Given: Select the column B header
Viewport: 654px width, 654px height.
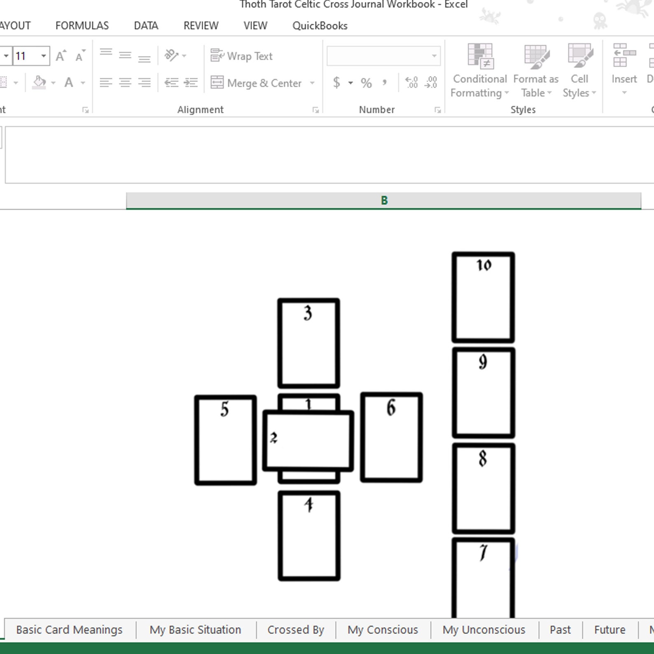Looking at the screenshot, I should tap(384, 201).
